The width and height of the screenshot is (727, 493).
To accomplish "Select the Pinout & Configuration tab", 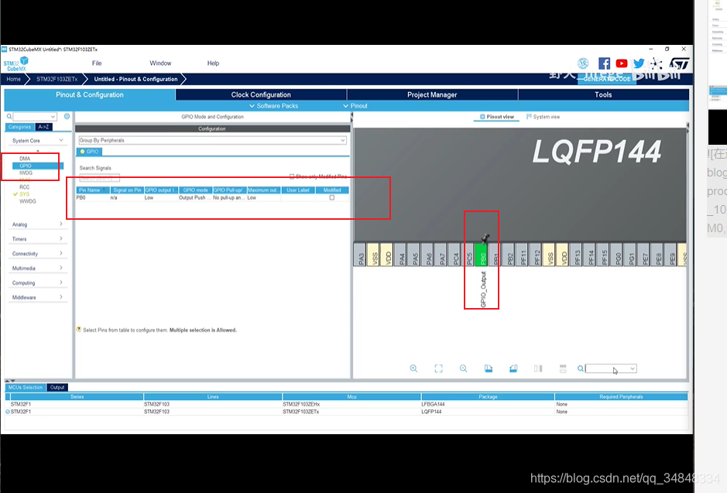I will click(90, 94).
